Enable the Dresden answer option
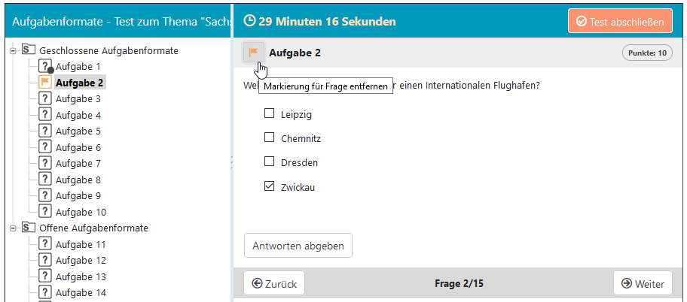 coord(269,162)
